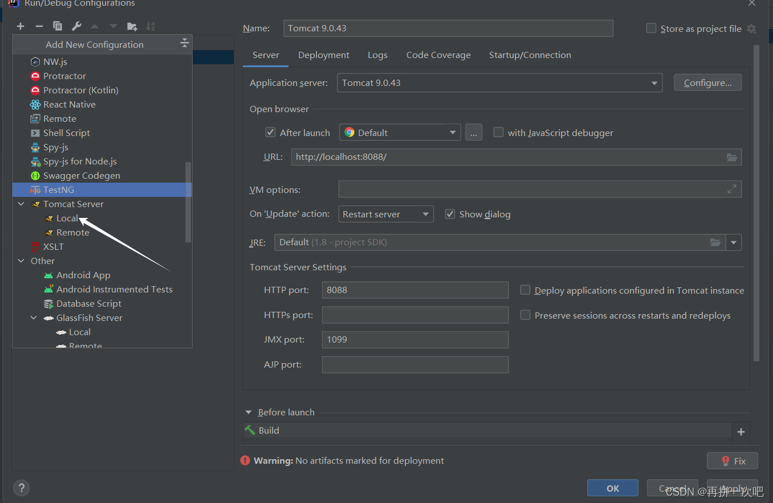Click the JMX port field

pyautogui.click(x=415, y=340)
